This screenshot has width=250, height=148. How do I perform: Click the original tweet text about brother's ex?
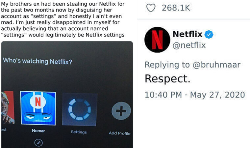pos(63,19)
